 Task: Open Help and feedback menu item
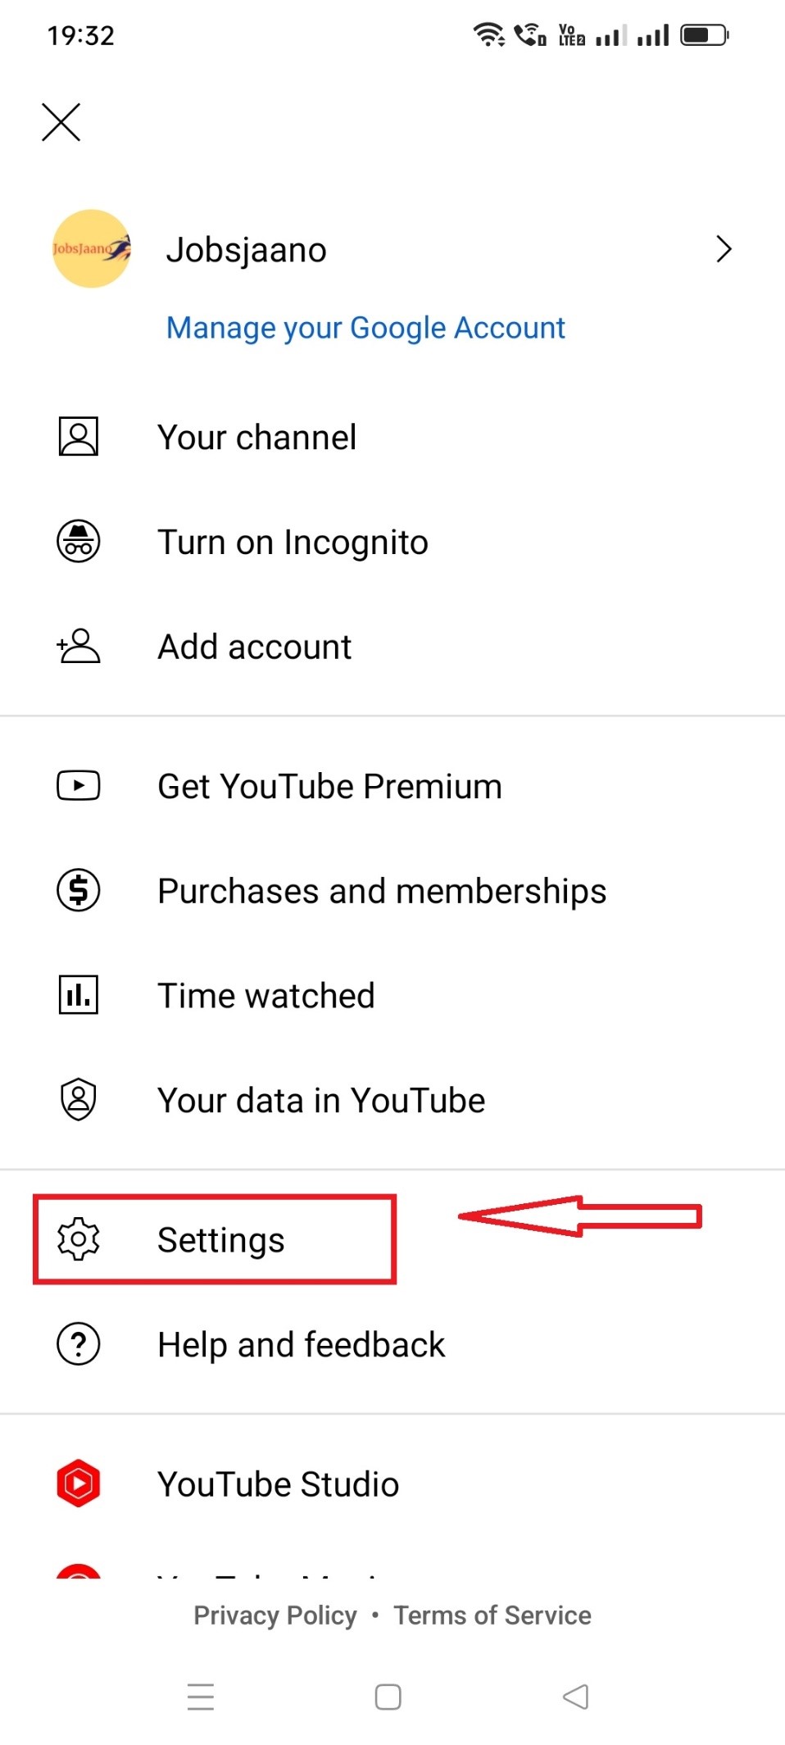coord(301,1345)
